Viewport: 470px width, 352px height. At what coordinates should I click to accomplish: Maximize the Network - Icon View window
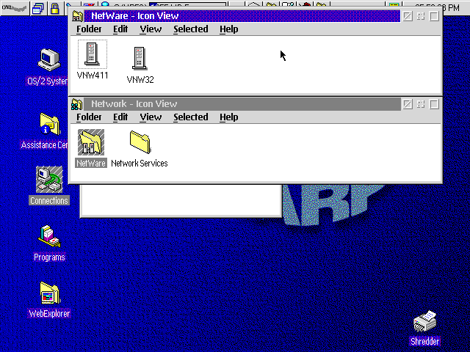pyautogui.click(x=434, y=104)
